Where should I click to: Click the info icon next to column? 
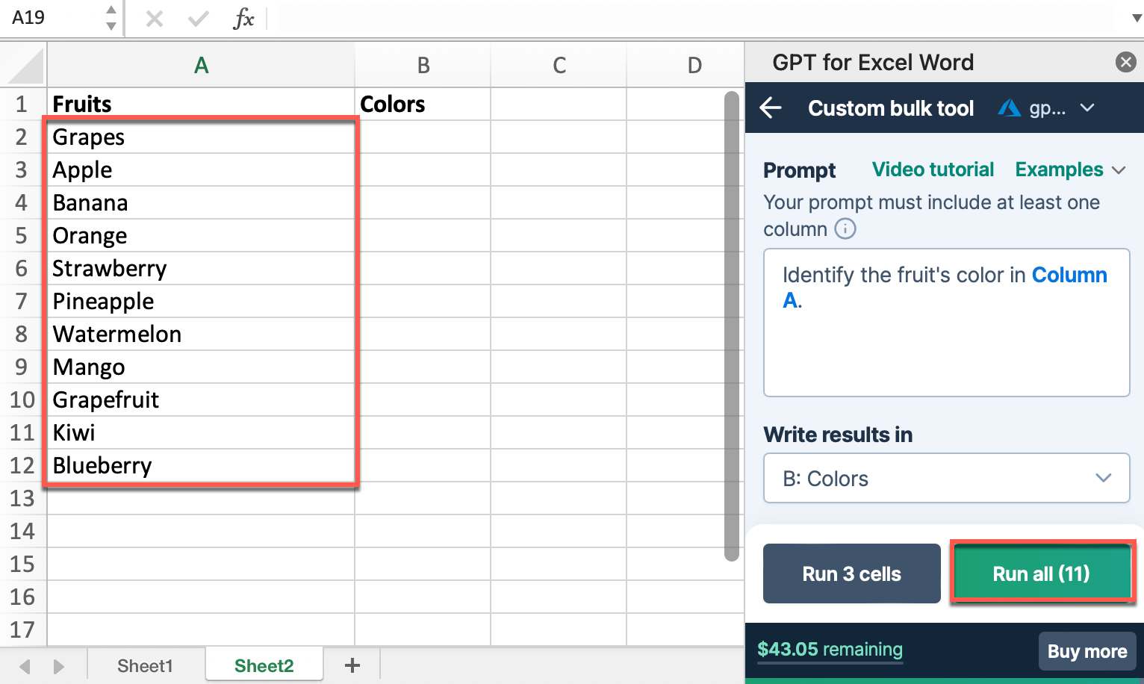(x=845, y=228)
